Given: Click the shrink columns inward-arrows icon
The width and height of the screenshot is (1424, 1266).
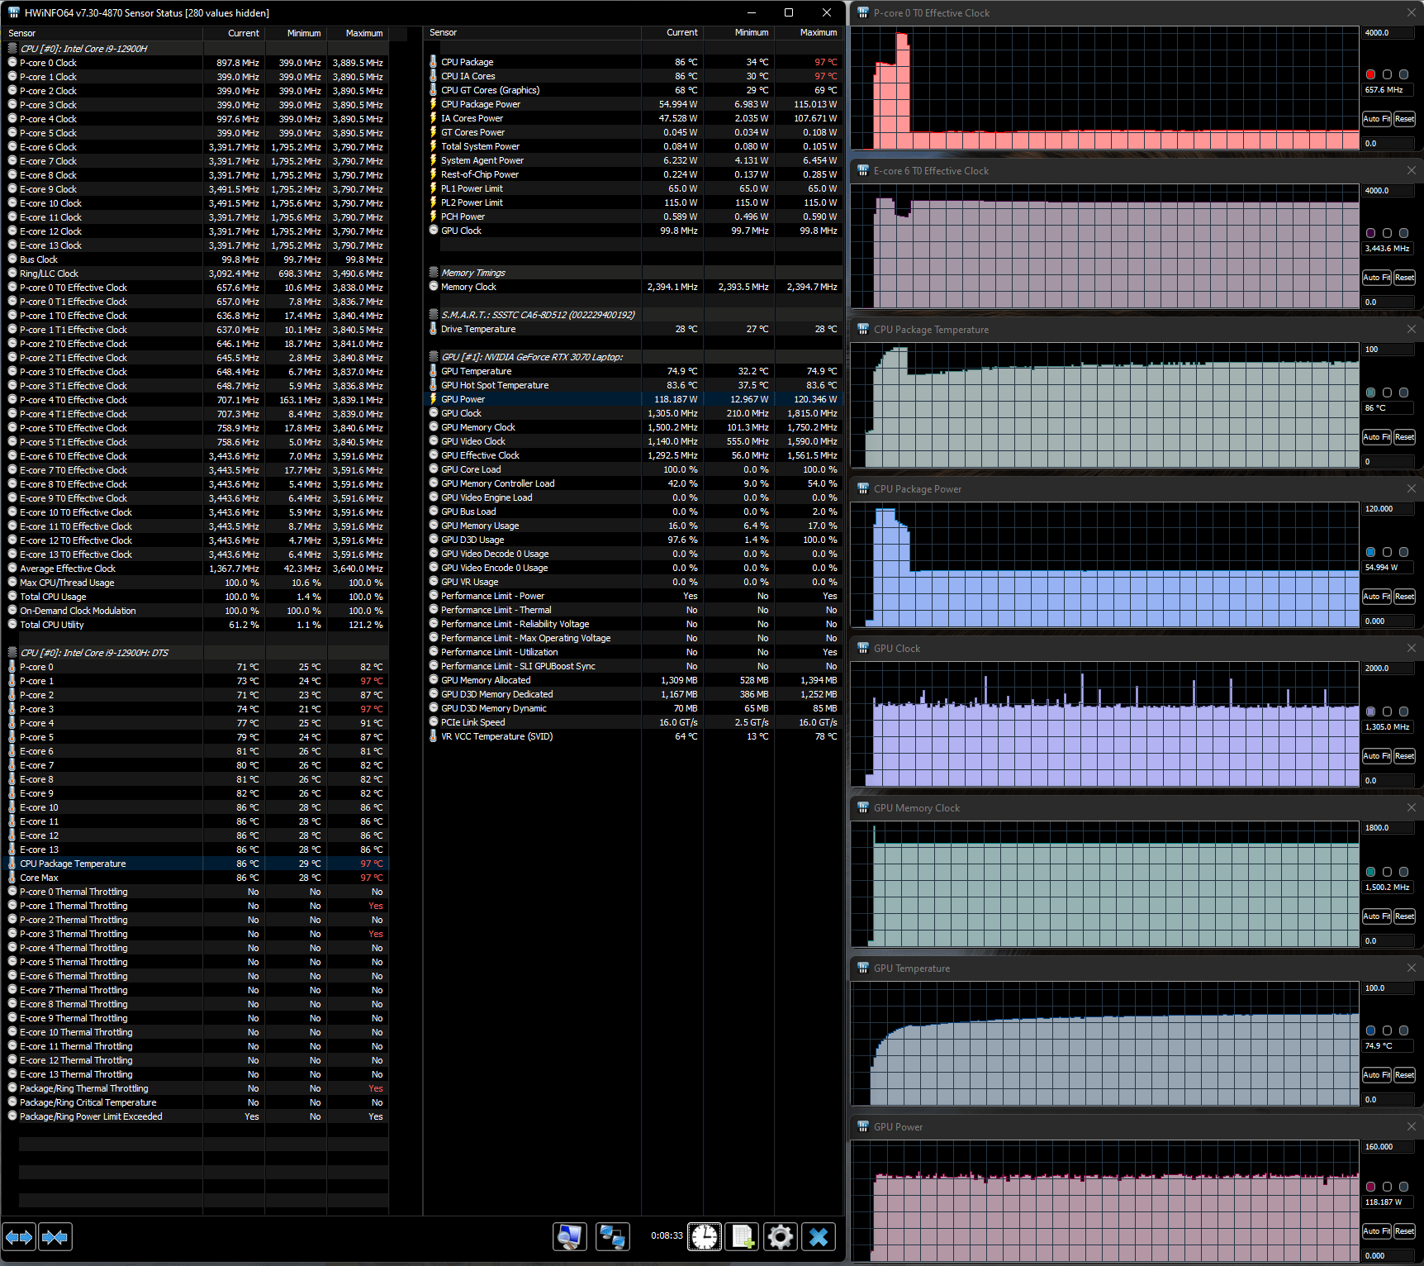Looking at the screenshot, I should 55,1237.
